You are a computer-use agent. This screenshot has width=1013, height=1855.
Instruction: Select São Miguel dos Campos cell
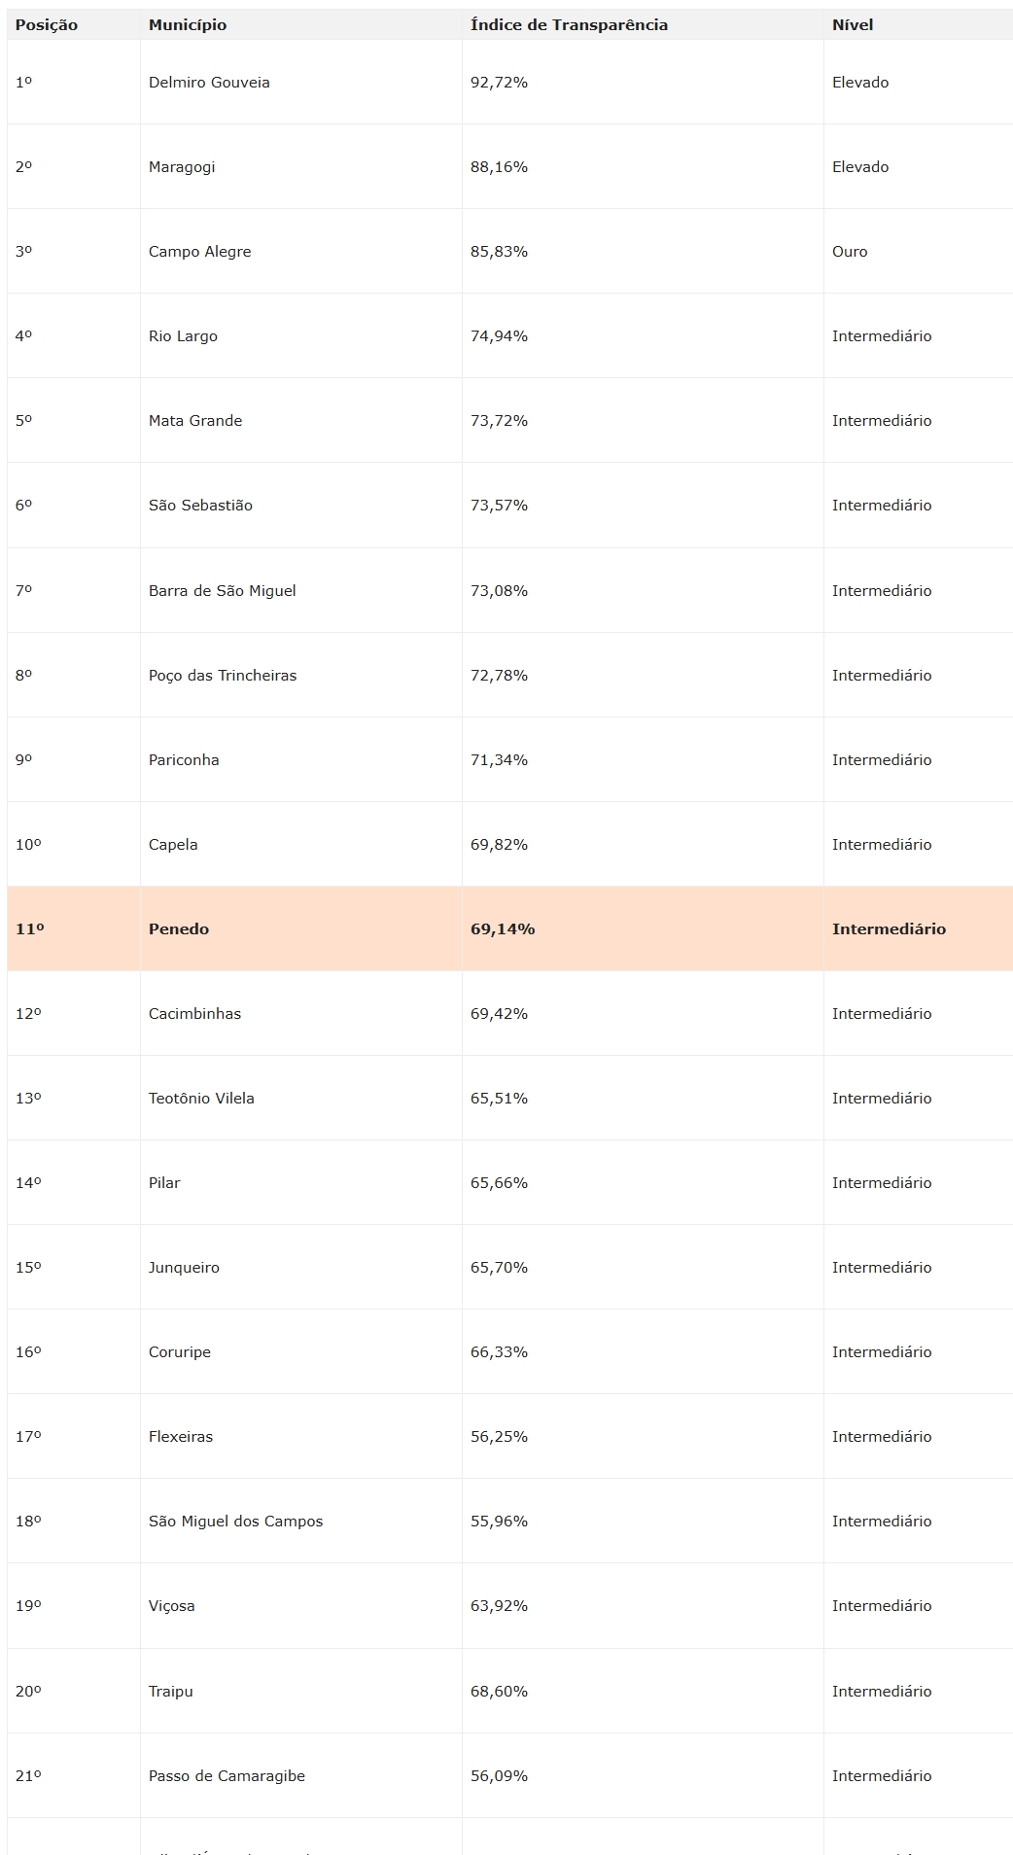pyautogui.click(x=235, y=1522)
